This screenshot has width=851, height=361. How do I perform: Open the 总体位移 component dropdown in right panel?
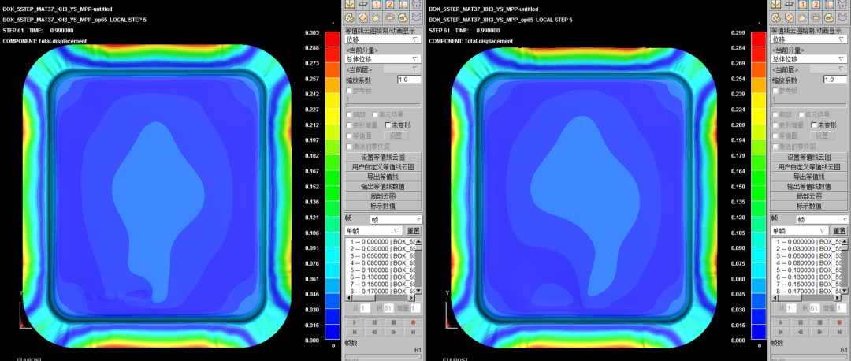pyautogui.click(x=808, y=58)
